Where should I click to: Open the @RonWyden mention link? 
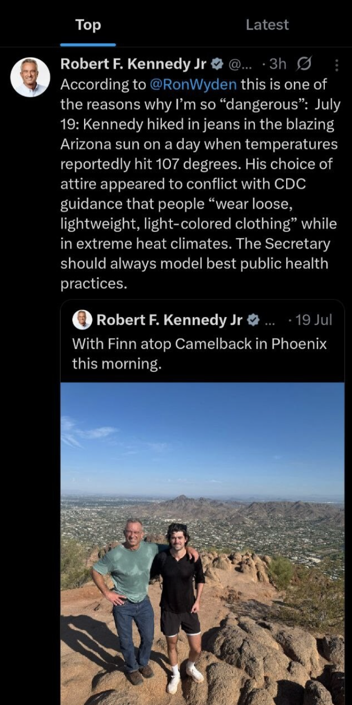pyautogui.click(x=193, y=84)
